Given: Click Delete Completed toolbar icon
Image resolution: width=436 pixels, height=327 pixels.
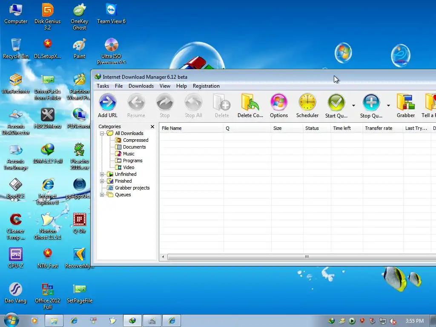Looking at the screenshot, I should point(250,106).
